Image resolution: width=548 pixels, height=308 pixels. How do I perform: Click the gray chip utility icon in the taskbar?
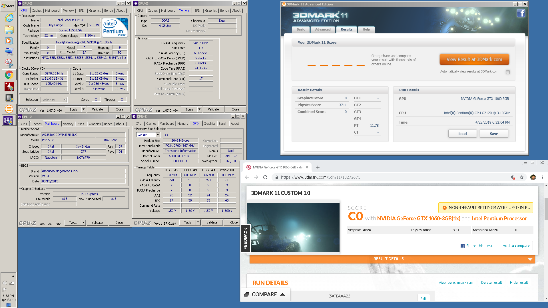click(x=9, y=98)
